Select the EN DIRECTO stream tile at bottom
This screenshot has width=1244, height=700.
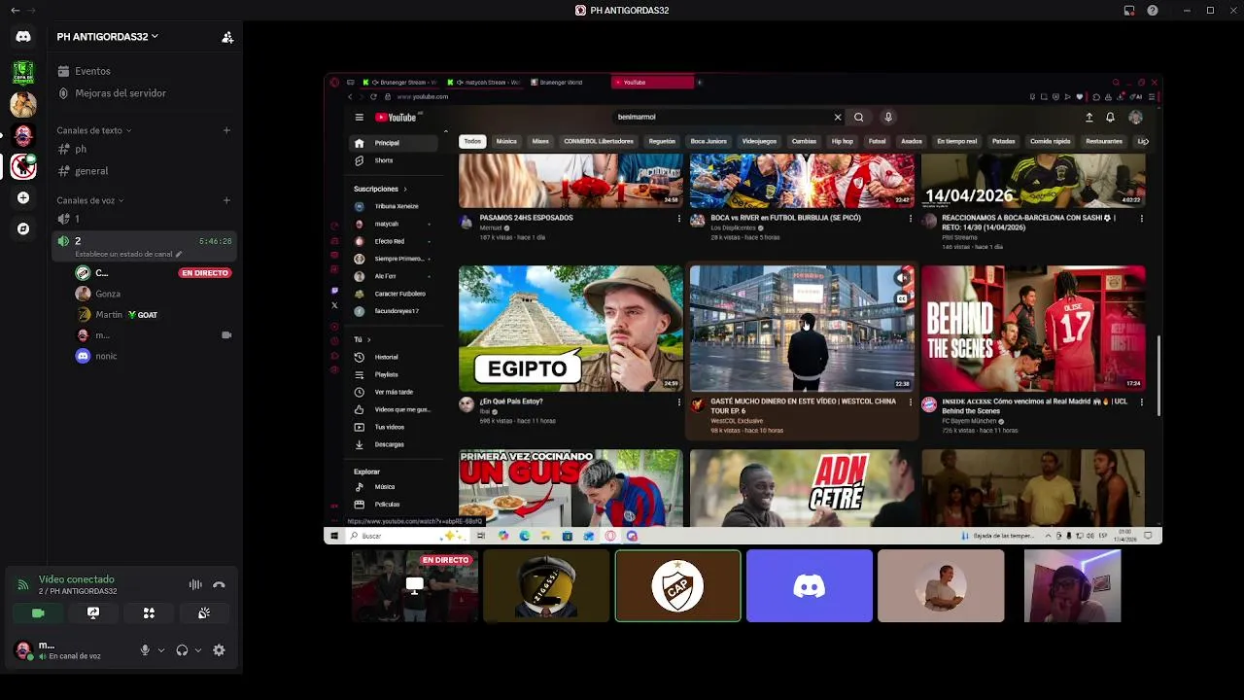point(415,586)
